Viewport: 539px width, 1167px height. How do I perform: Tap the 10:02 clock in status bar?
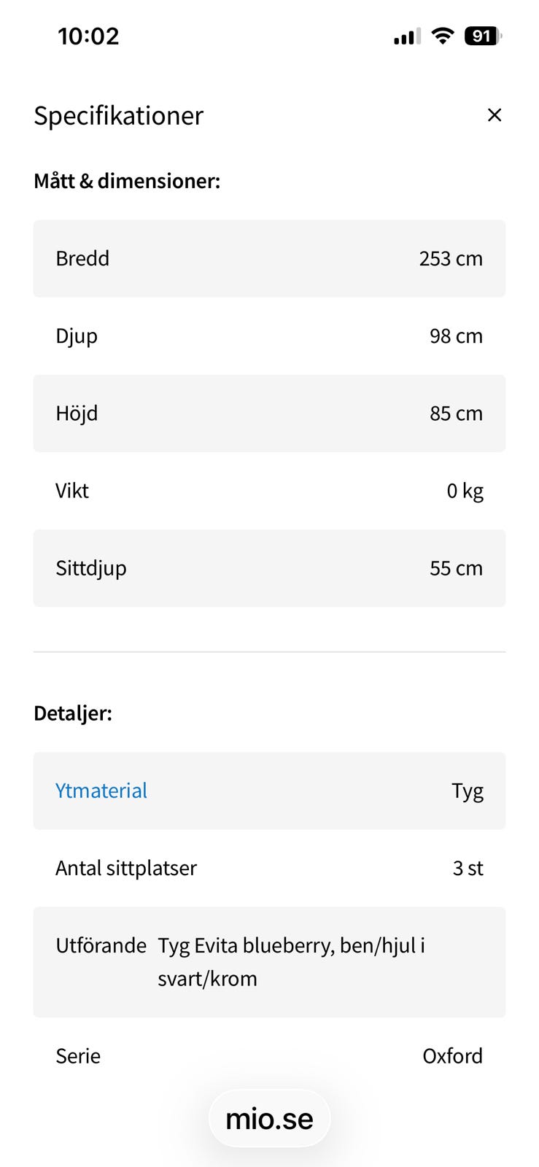click(x=88, y=36)
